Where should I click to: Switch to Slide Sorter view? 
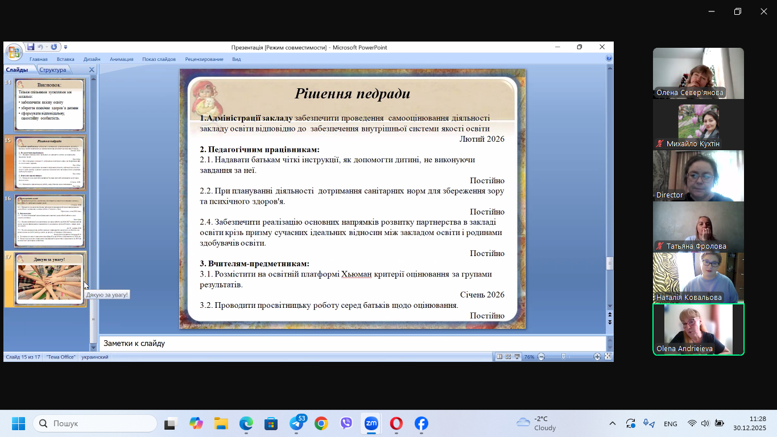[x=508, y=357]
